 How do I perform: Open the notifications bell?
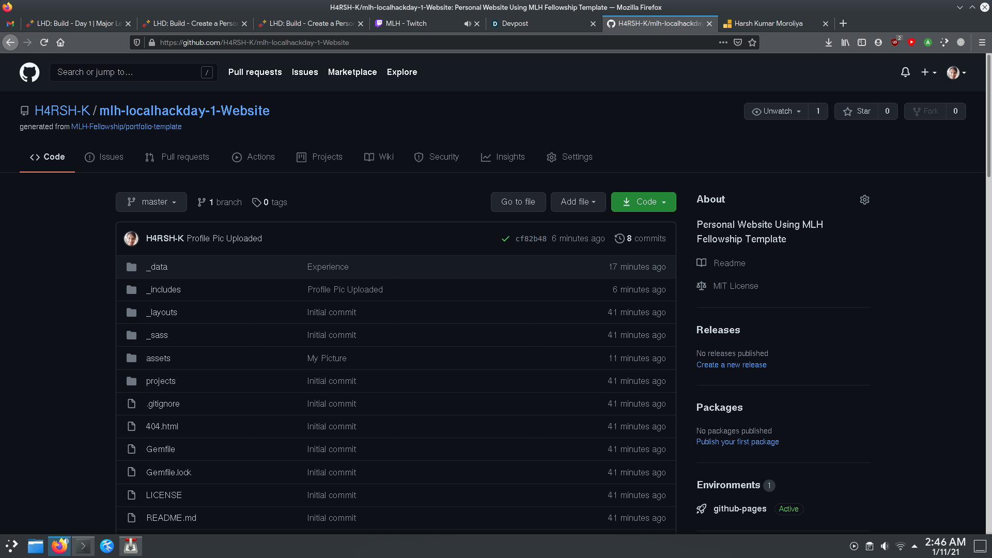coord(905,72)
